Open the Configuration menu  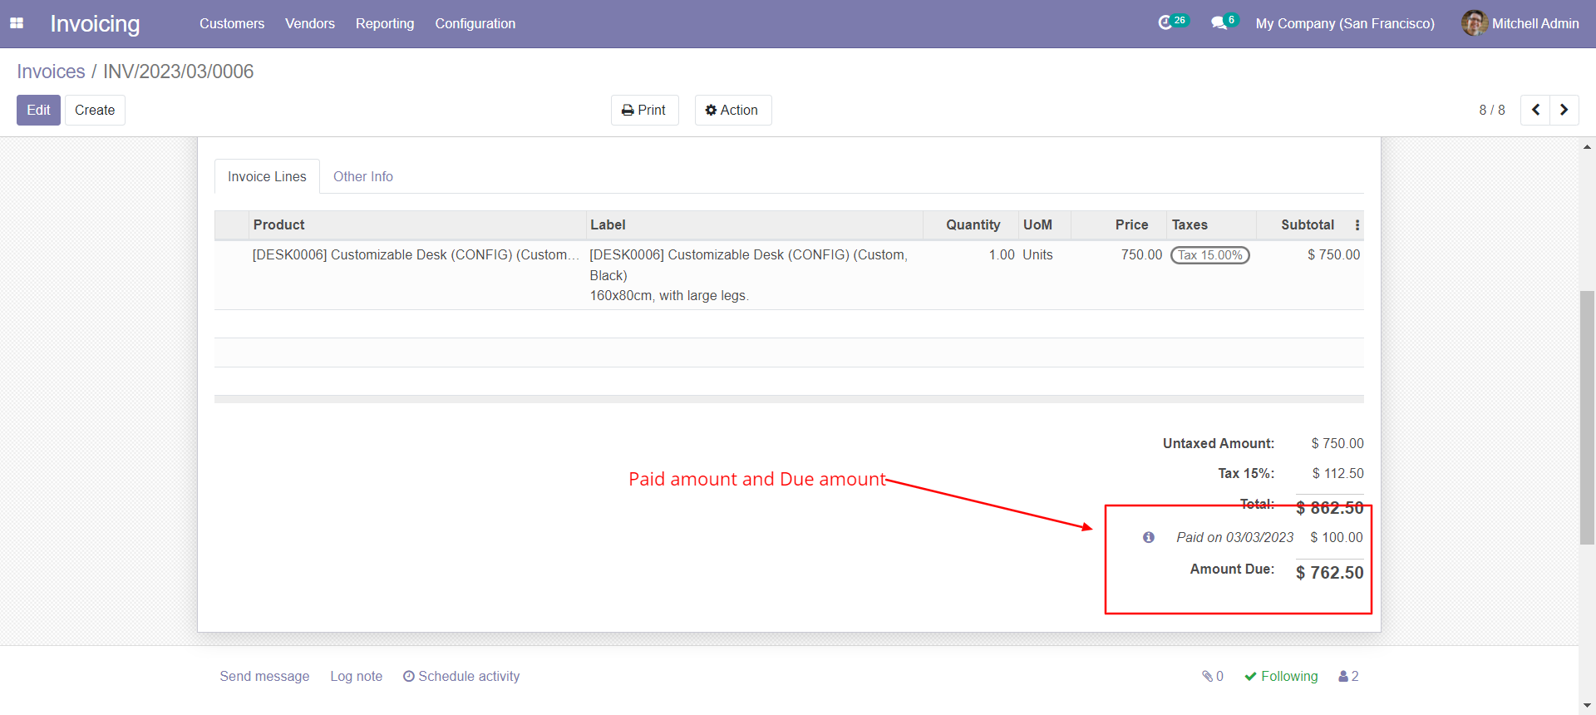point(475,23)
